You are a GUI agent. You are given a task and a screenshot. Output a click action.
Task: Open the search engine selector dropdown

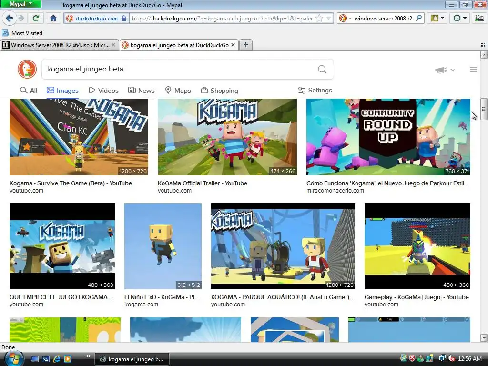[345, 19]
